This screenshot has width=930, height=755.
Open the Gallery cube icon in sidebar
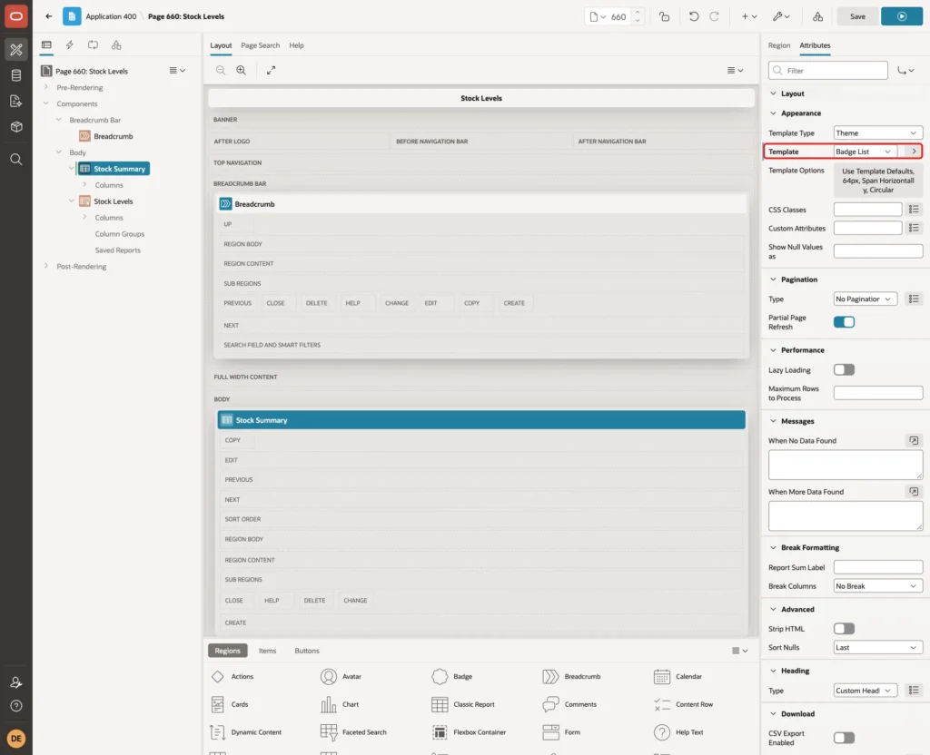point(16,126)
